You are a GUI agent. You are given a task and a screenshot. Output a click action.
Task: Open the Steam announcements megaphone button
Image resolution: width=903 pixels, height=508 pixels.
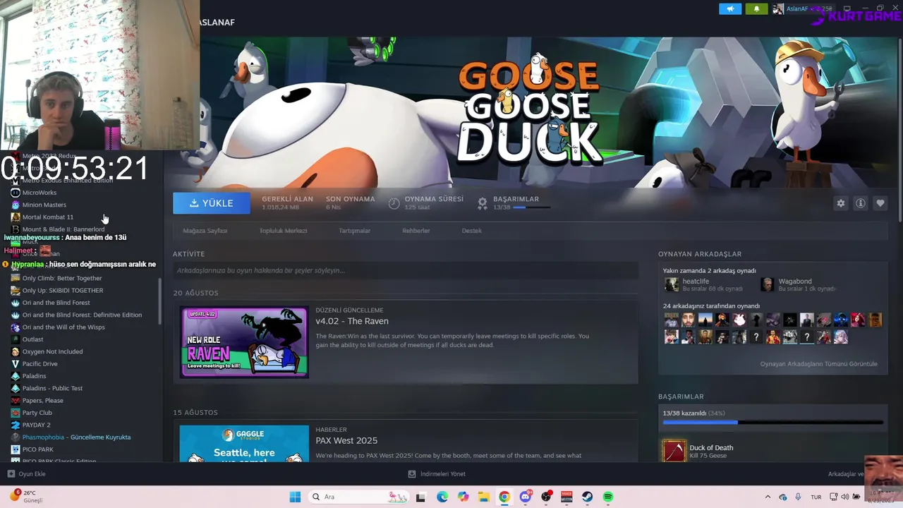(730, 8)
